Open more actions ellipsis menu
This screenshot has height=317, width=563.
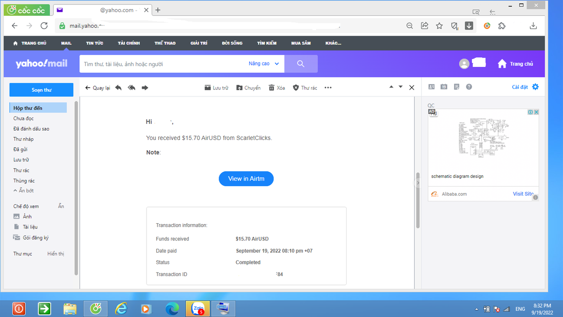[x=328, y=88]
